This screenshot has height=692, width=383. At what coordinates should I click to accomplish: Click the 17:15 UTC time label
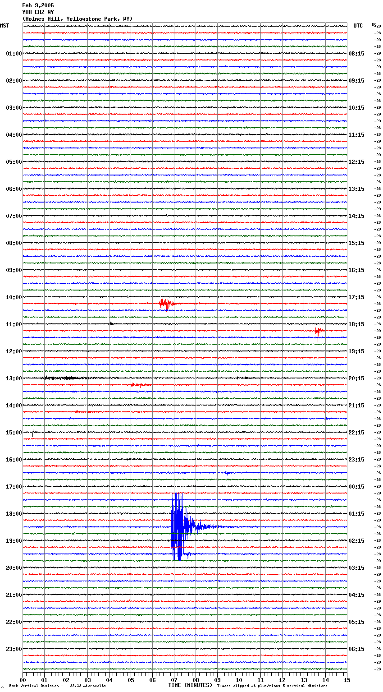pos(356,297)
